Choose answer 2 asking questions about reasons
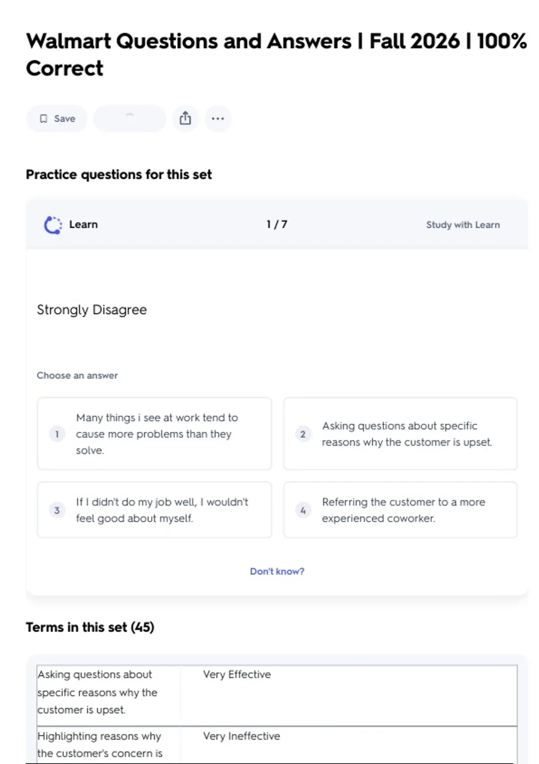539x764 pixels. (x=400, y=434)
